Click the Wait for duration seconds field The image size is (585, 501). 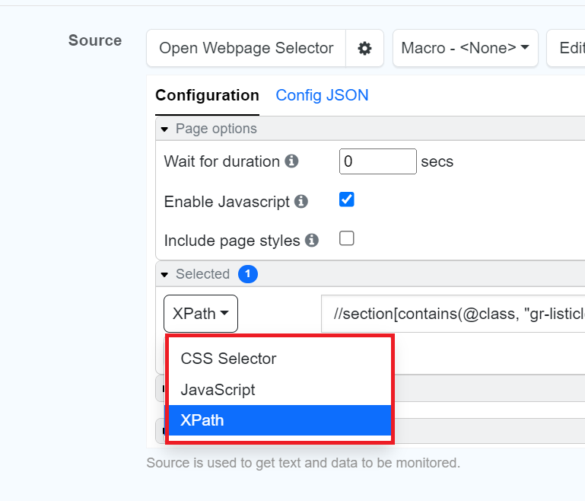click(377, 161)
